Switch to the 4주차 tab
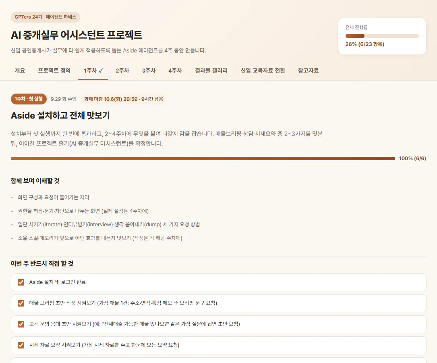This screenshot has height=363, width=437. (175, 71)
